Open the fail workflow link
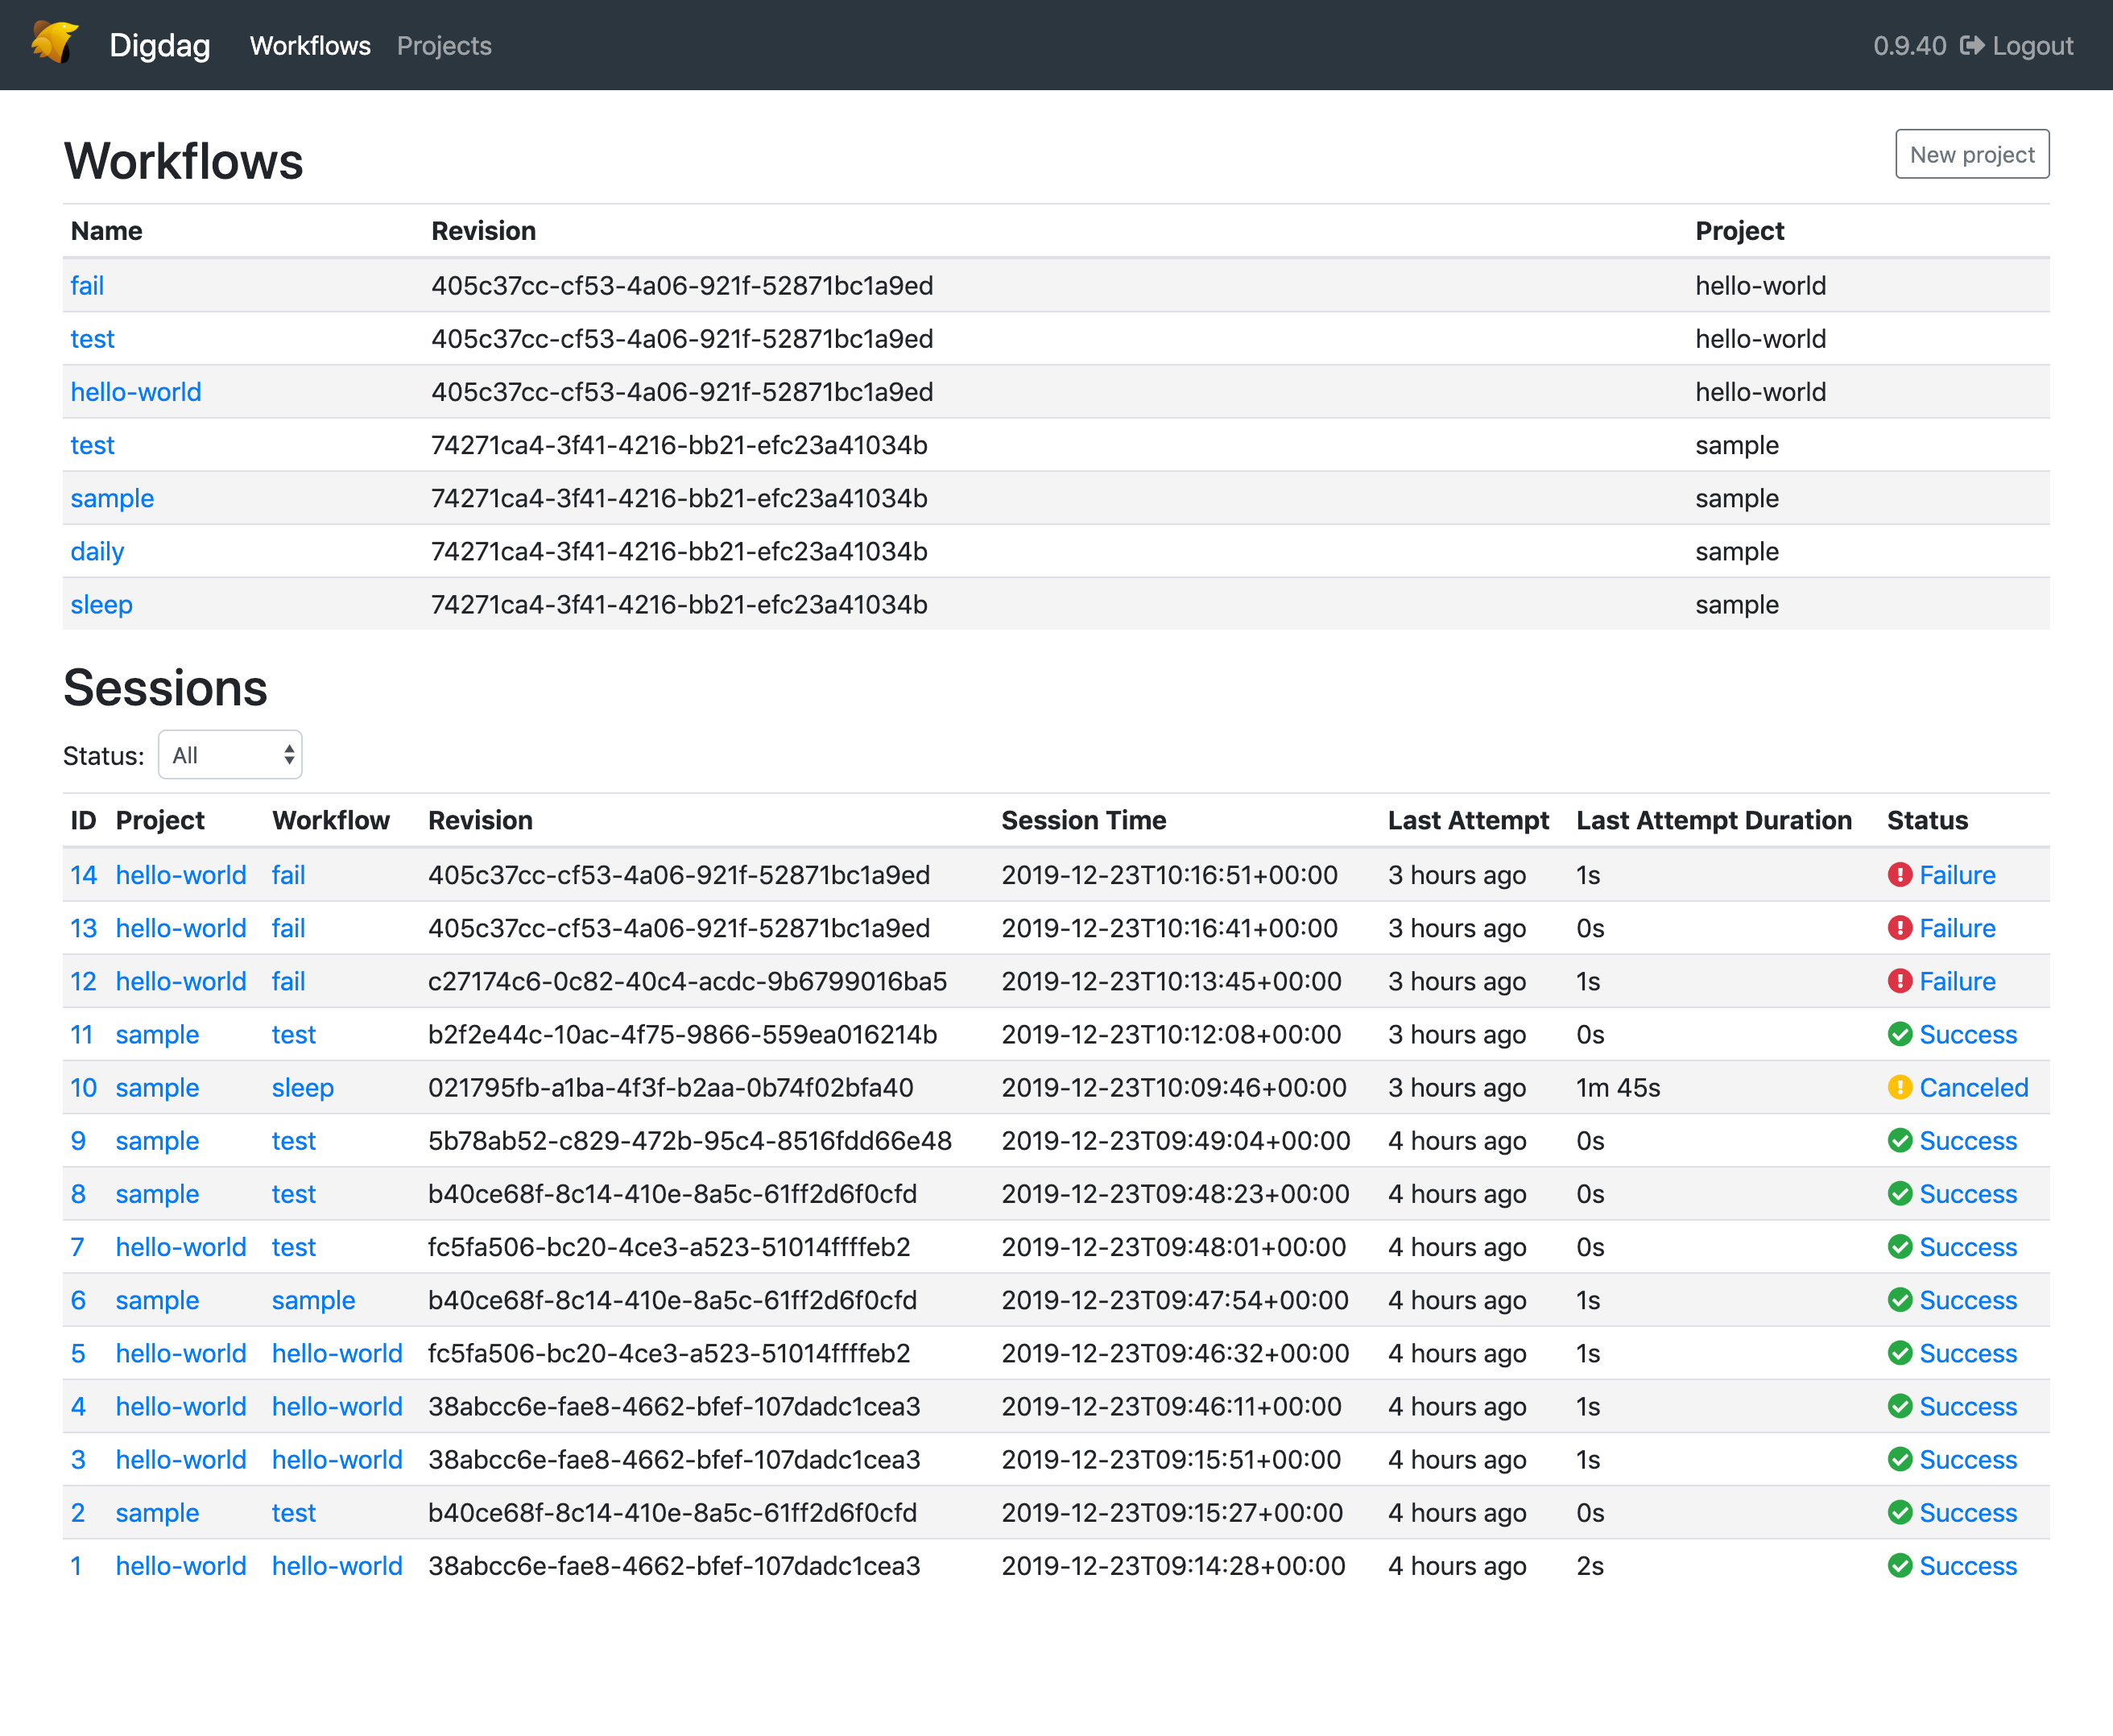The width and height of the screenshot is (2113, 1736). pyautogui.click(x=87, y=285)
